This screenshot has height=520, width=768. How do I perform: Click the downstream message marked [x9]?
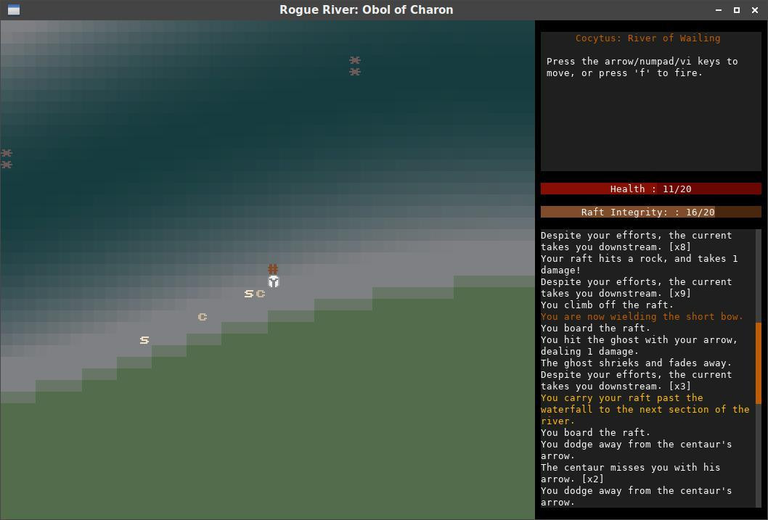coord(636,288)
